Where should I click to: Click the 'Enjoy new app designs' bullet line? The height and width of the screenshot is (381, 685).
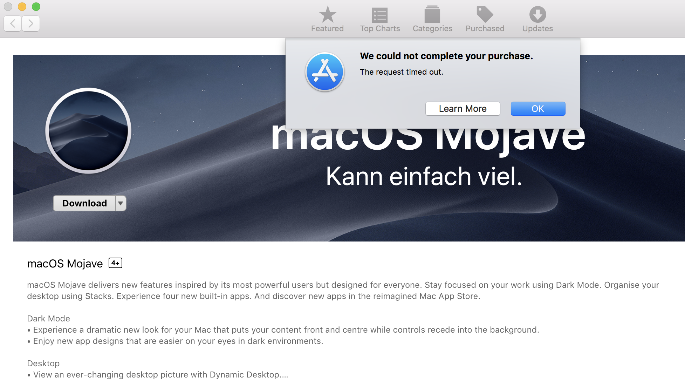(x=175, y=341)
